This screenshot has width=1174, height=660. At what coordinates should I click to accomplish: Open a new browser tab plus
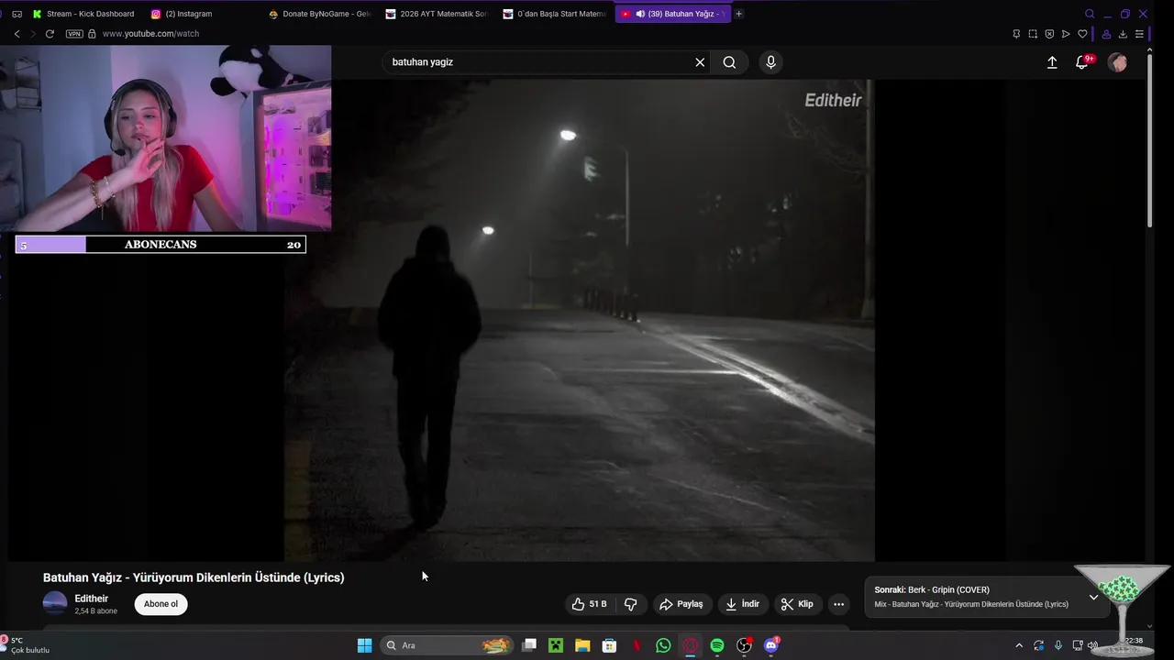(x=738, y=14)
